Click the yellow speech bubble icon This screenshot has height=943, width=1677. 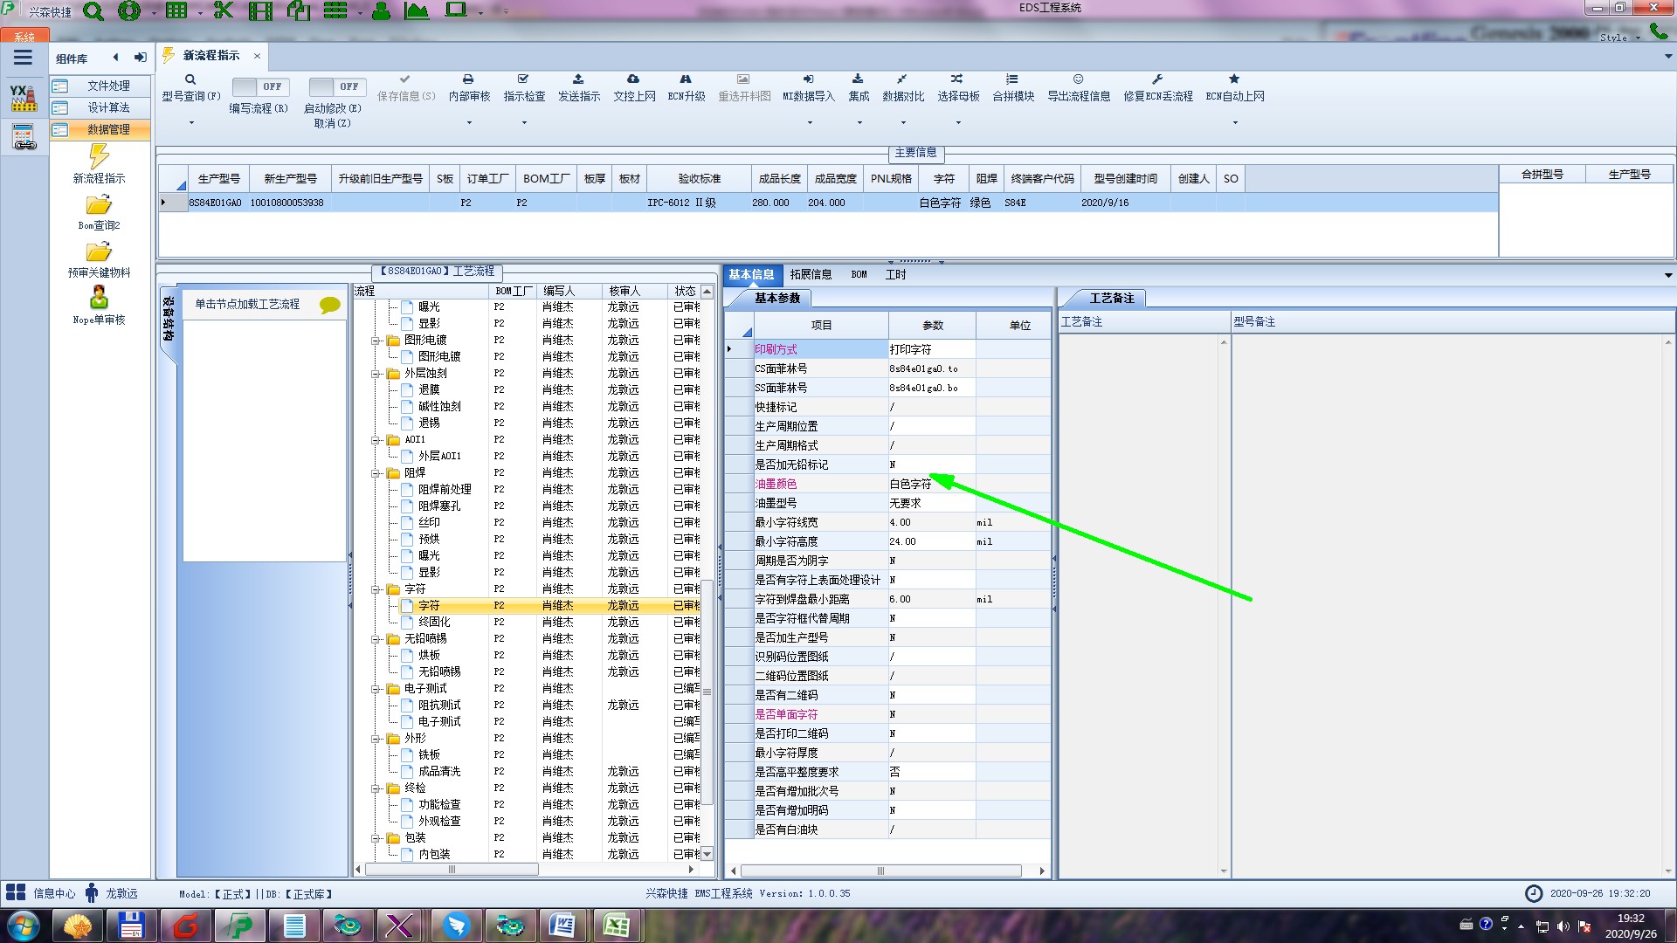tap(329, 305)
